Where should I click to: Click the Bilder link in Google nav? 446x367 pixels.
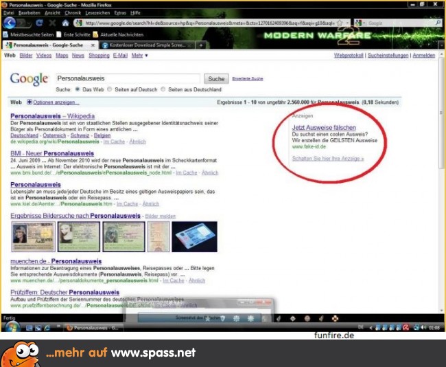[26, 55]
